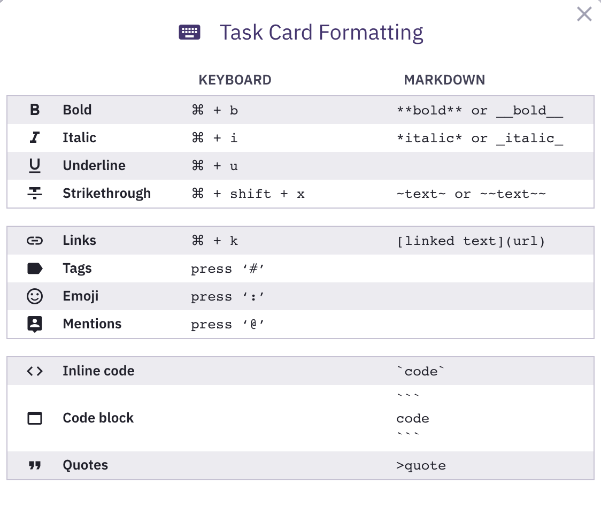Screen dimensions: 601x507
Task: Click the Italic I icon
Action: [x=35, y=137]
